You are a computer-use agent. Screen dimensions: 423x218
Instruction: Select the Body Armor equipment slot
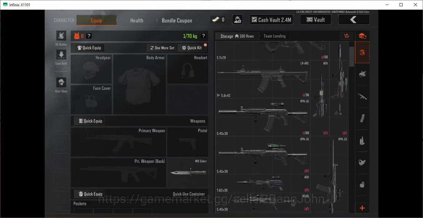[x=139, y=84]
